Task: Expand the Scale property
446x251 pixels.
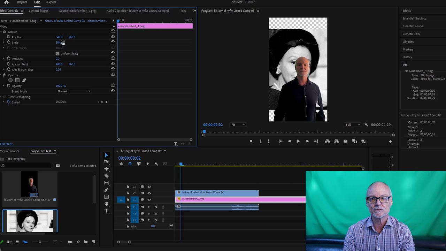Action: 3,43
